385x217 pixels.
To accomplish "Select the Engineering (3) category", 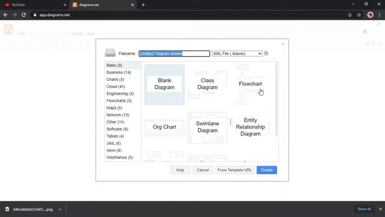I will (x=123, y=94).
